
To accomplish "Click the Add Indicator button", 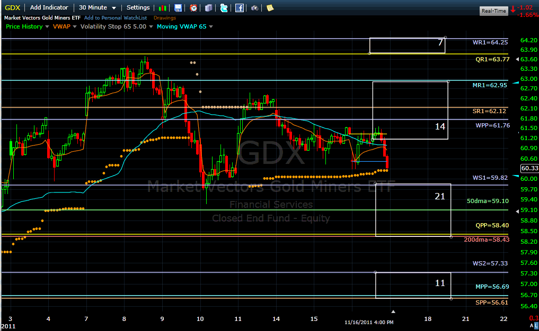I will tap(49, 7).
